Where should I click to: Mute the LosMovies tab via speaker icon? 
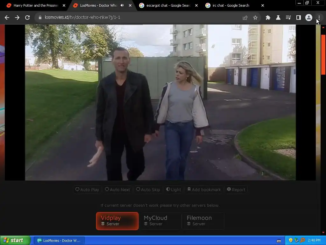pyautogui.click(x=122, y=5)
